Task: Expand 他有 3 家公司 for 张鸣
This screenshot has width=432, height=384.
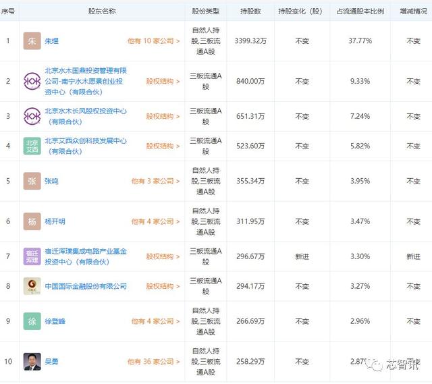Action: (x=156, y=181)
